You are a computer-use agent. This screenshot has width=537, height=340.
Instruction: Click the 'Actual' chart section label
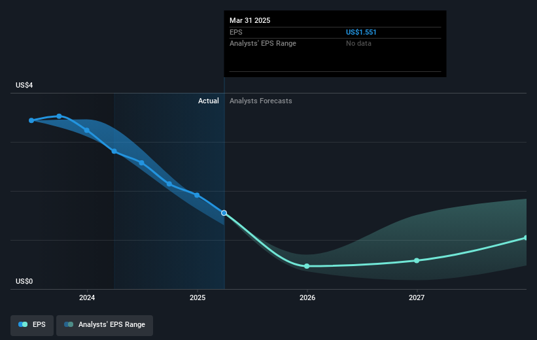pos(209,101)
